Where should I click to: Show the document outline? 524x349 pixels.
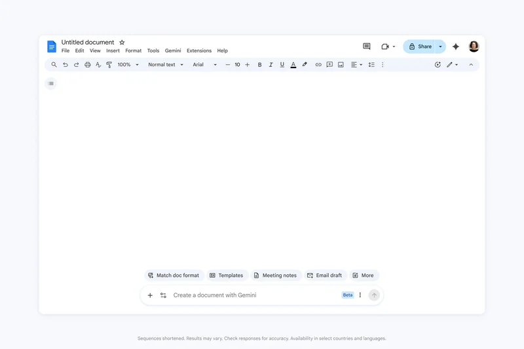coord(51,84)
